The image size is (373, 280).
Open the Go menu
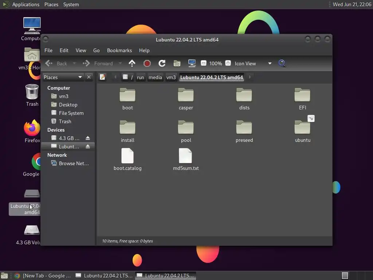click(x=96, y=50)
